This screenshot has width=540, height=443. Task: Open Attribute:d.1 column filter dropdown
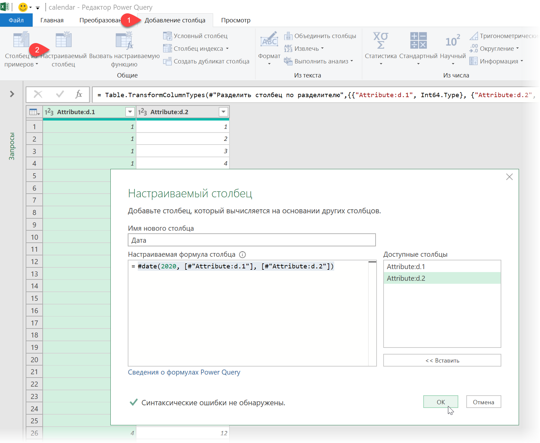click(x=130, y=112)
